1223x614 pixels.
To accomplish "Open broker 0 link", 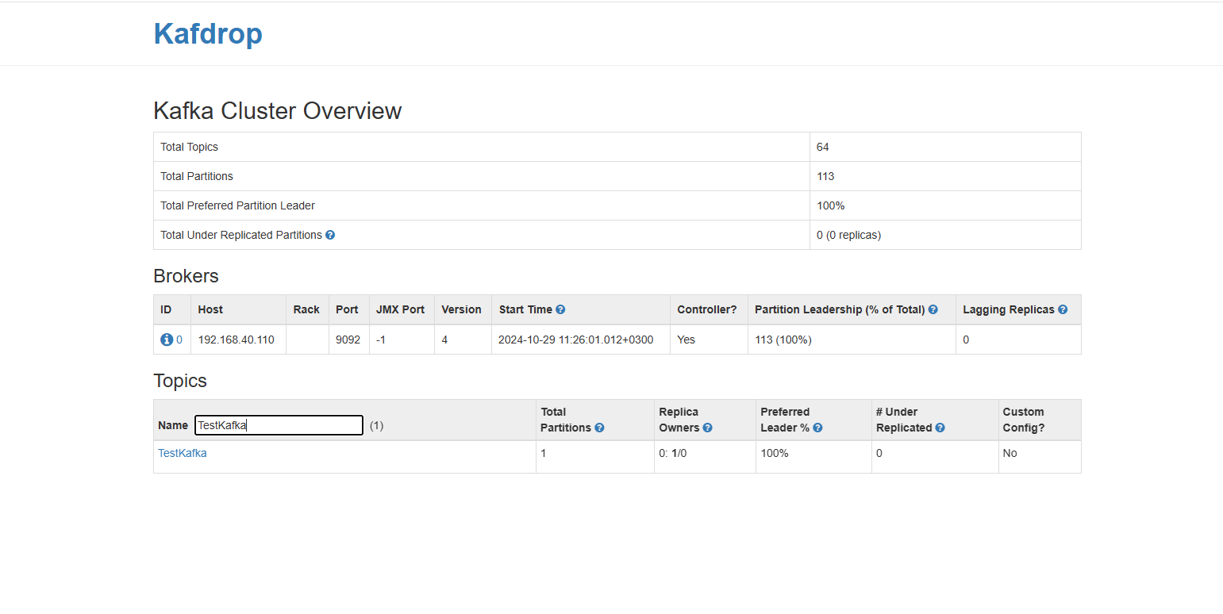I will [x=179, y=340].
